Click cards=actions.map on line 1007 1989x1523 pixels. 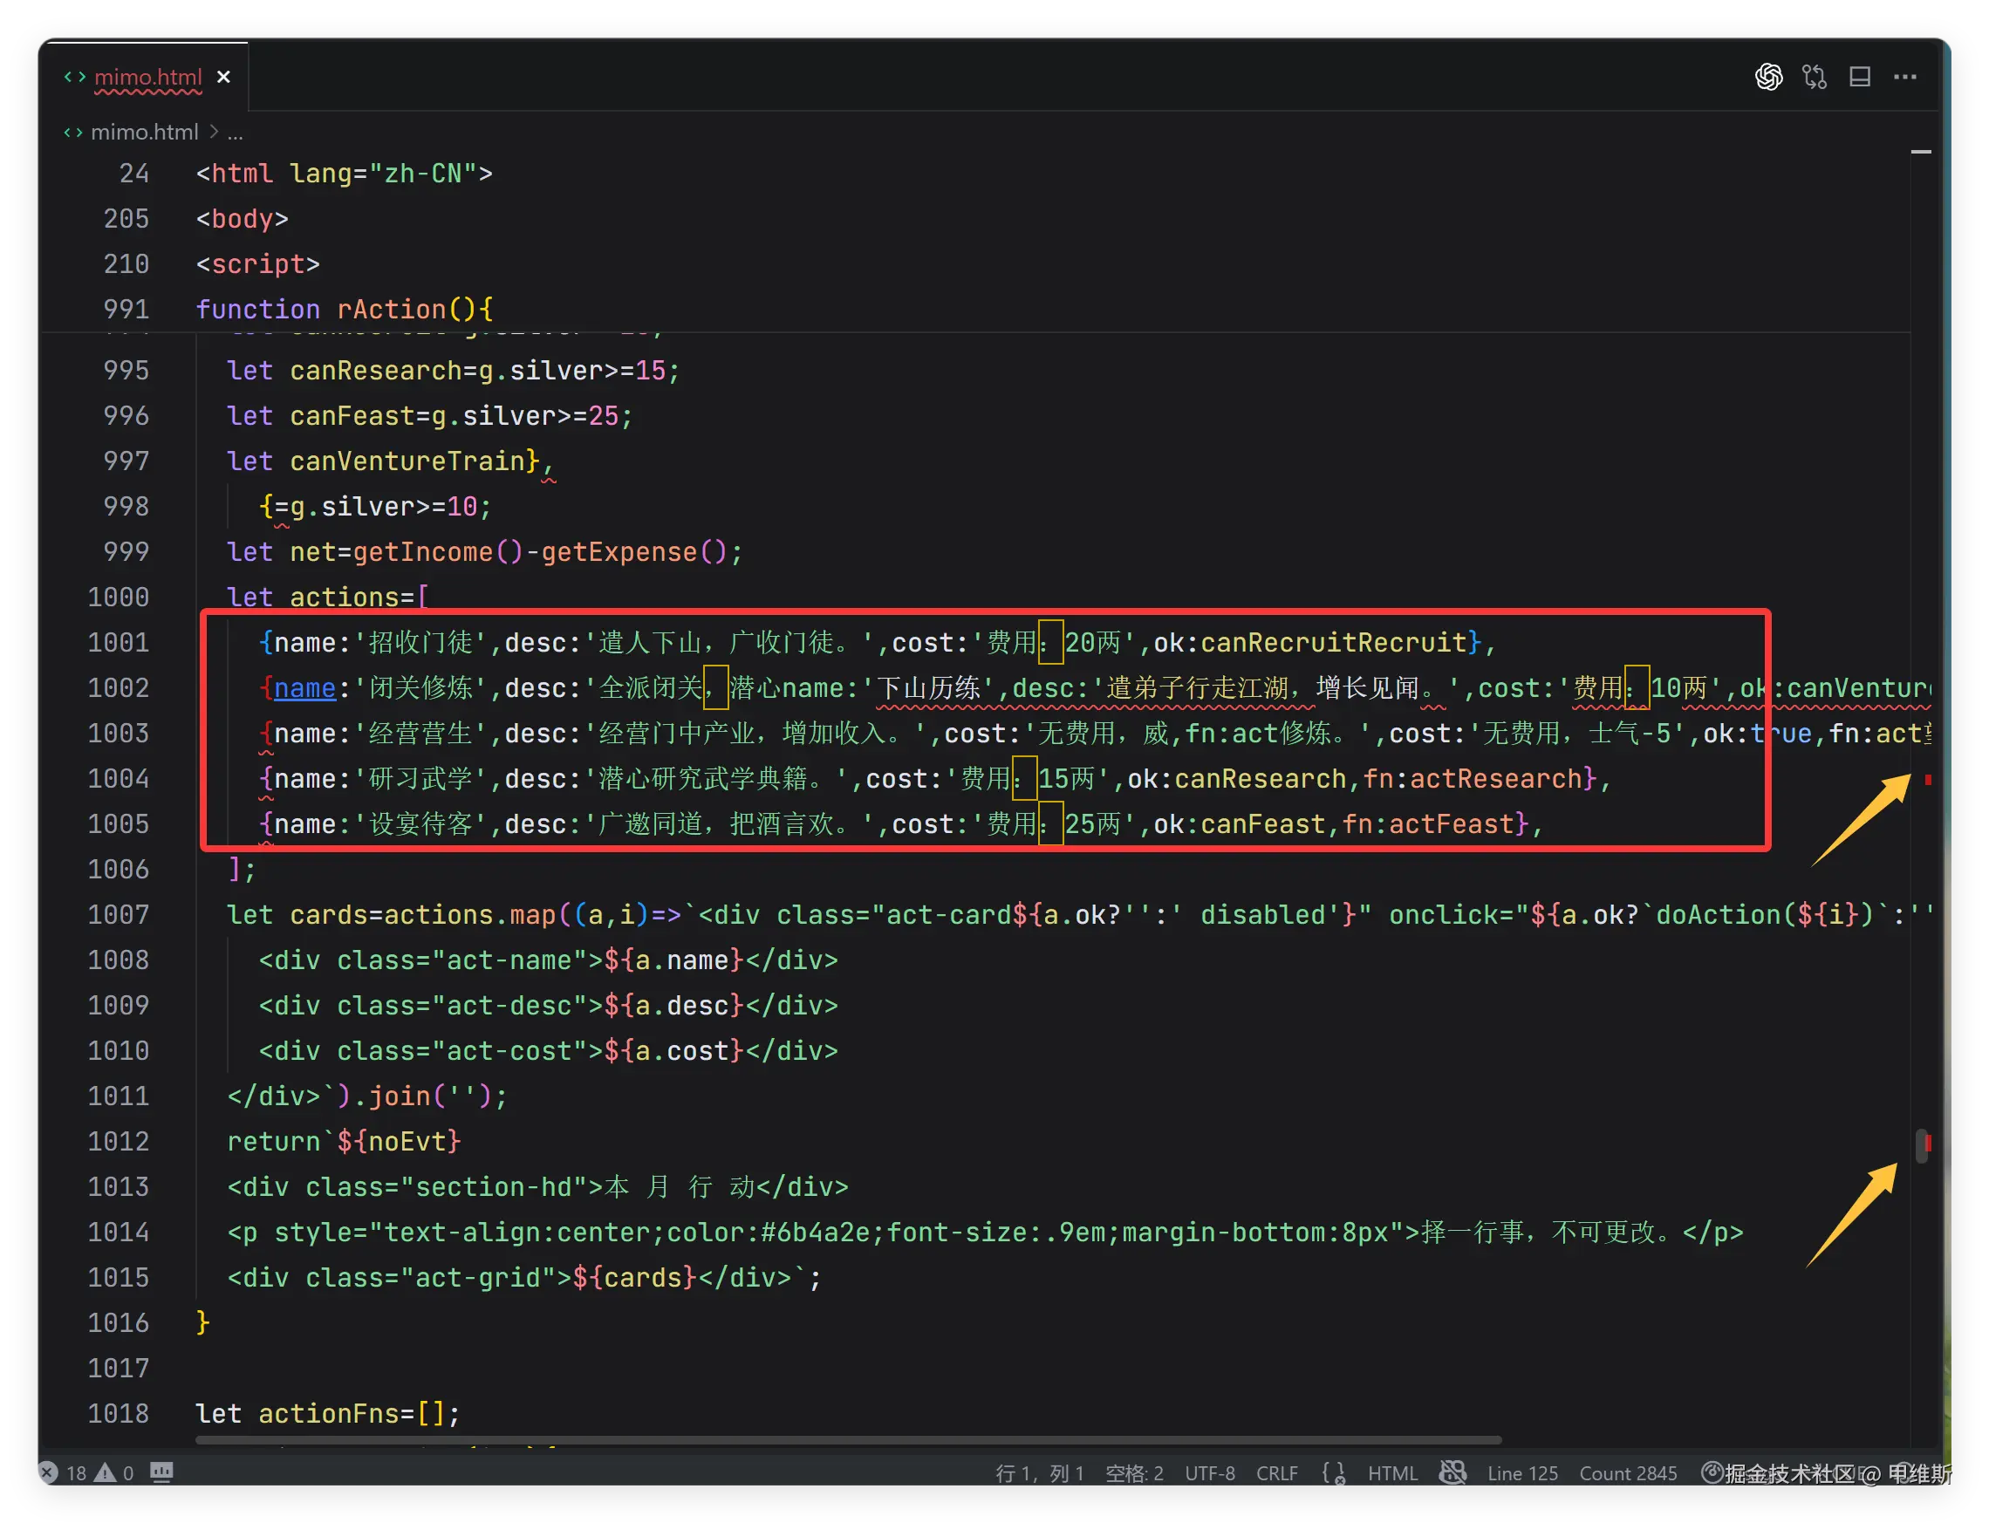click(x=422, y=915)
